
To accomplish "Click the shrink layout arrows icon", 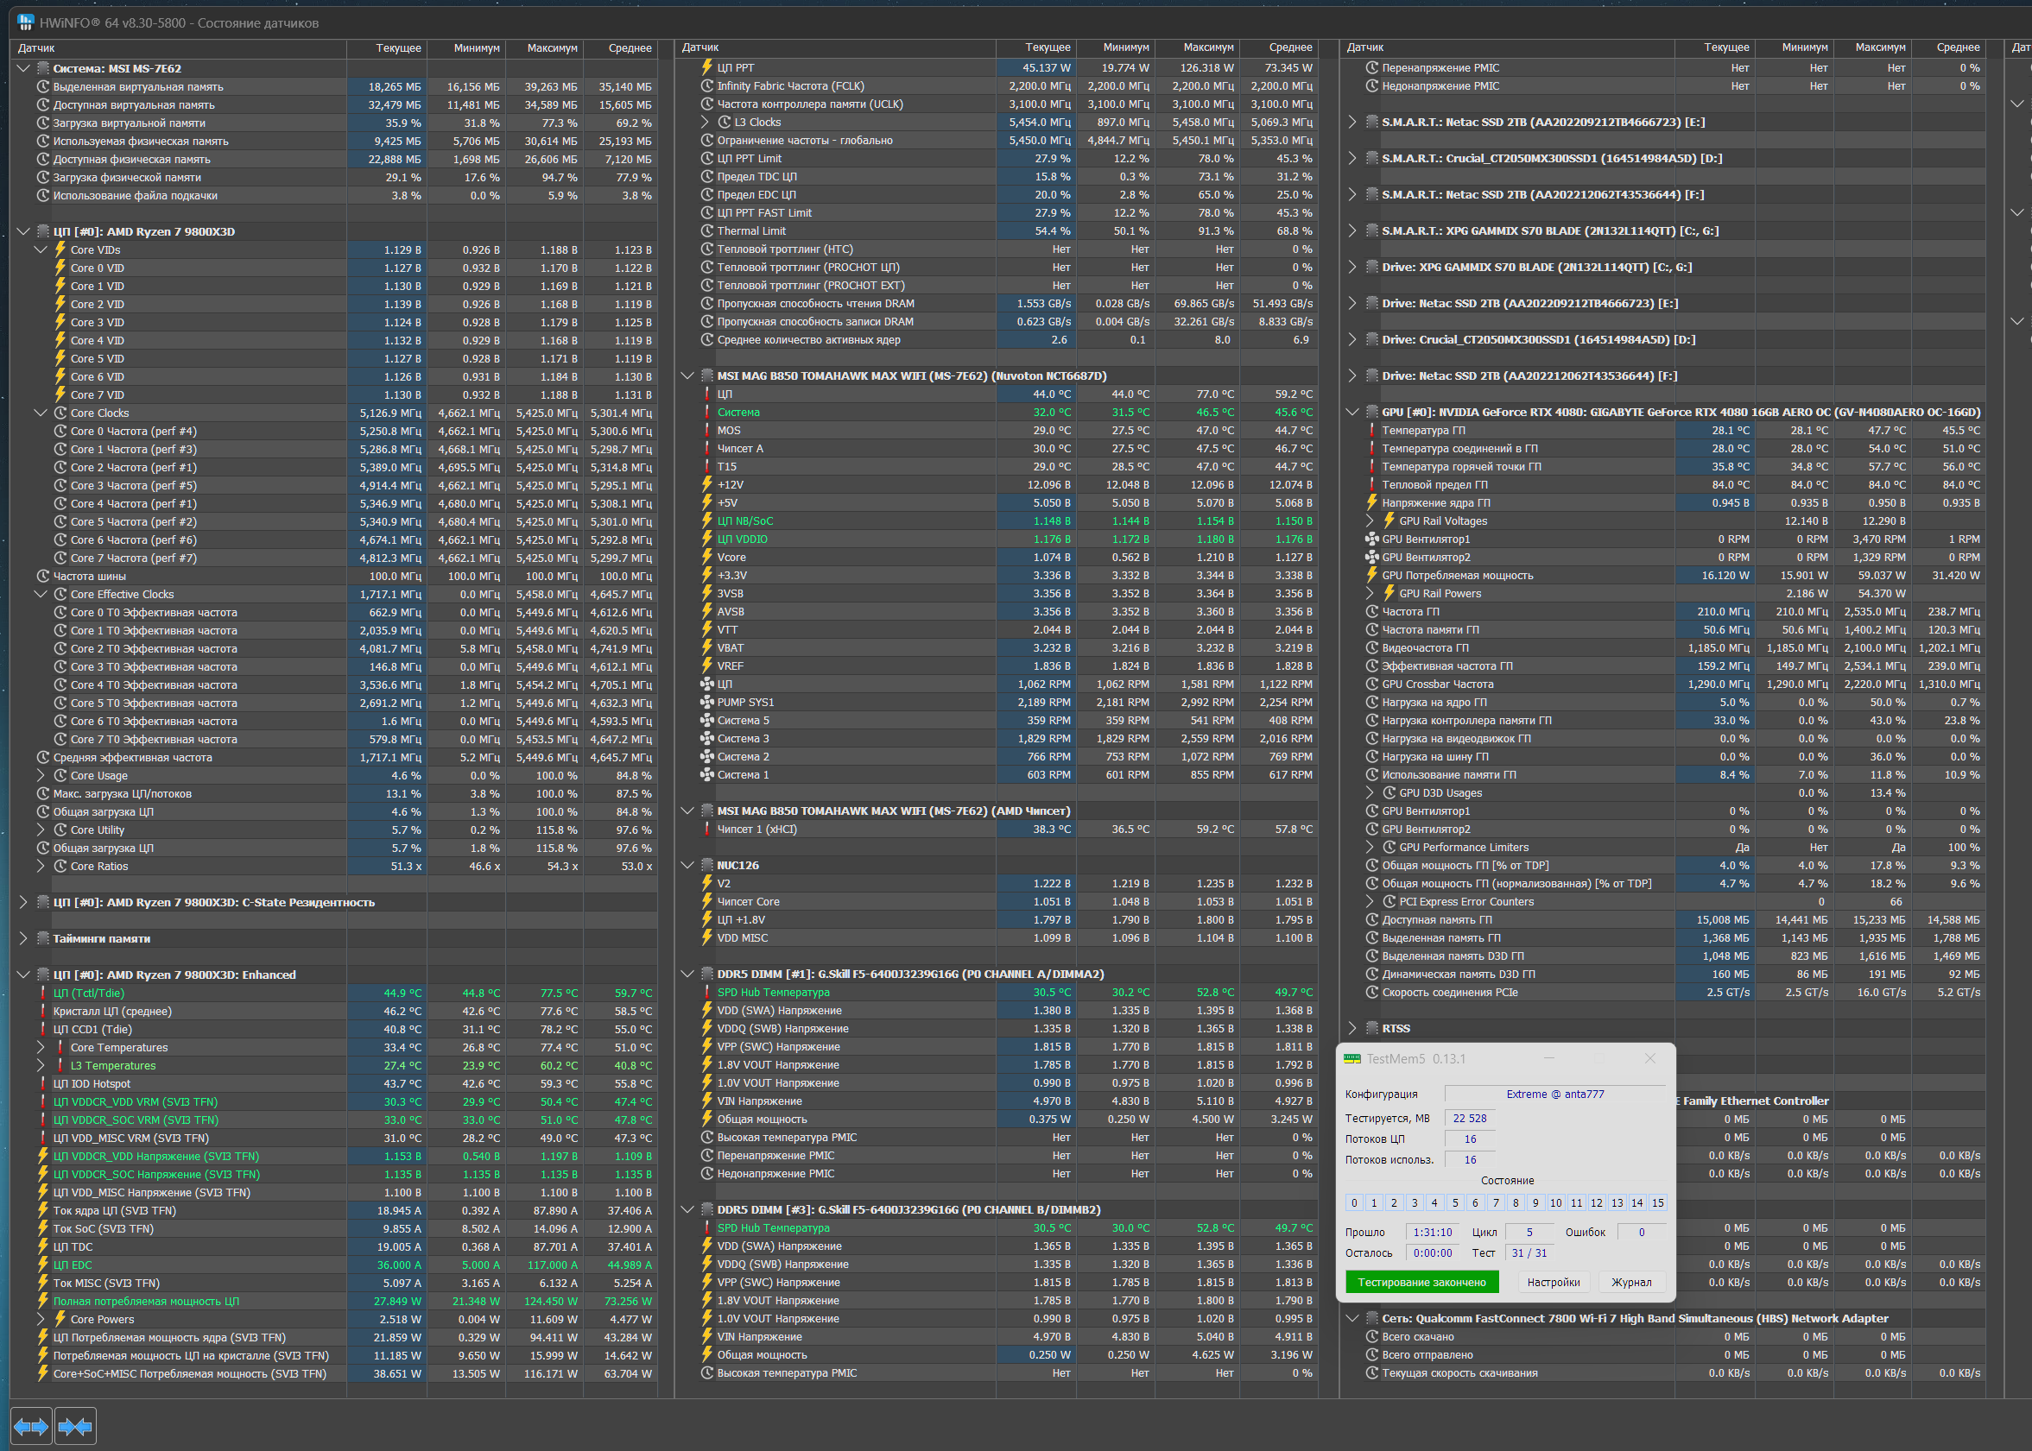I will [x=75, y=1426].
